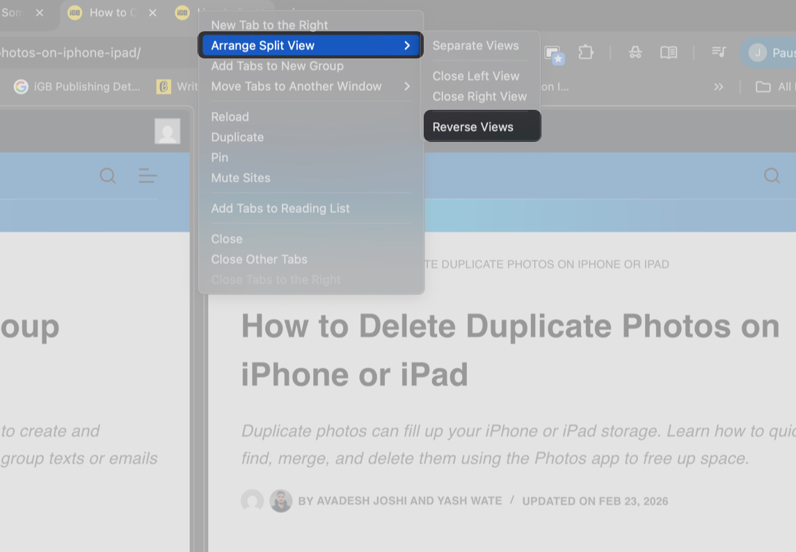This screenshot has width=796, height=552.
Task: Click the media playback playlist icon
Action: click(719, 52)
